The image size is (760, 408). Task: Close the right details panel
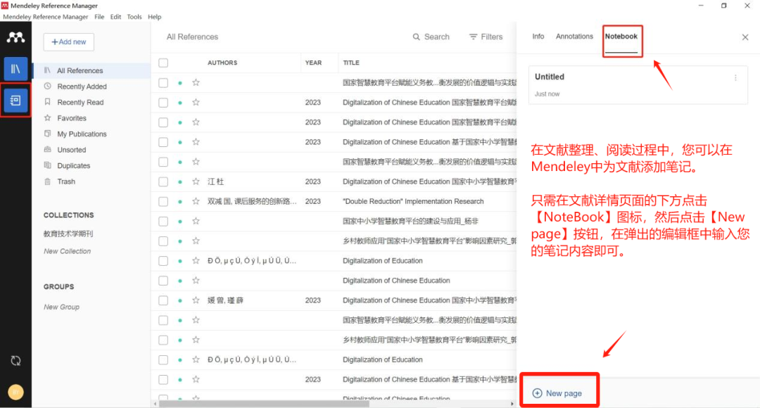pos(745,37)
